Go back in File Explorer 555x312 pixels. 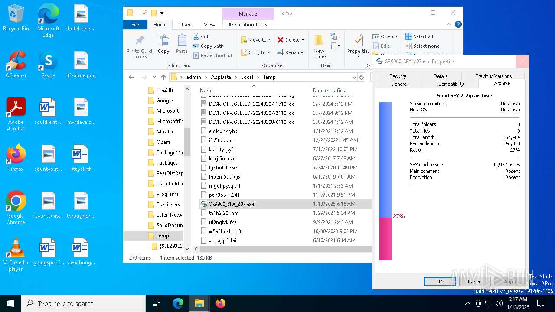(x=131, y=77)
